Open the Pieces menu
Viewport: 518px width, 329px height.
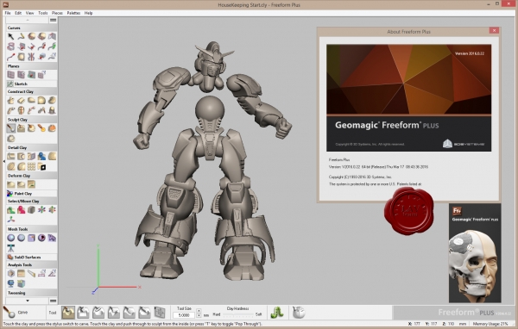click(57, 13)
